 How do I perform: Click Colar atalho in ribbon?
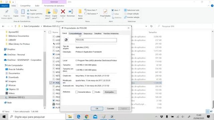point(33,17)
